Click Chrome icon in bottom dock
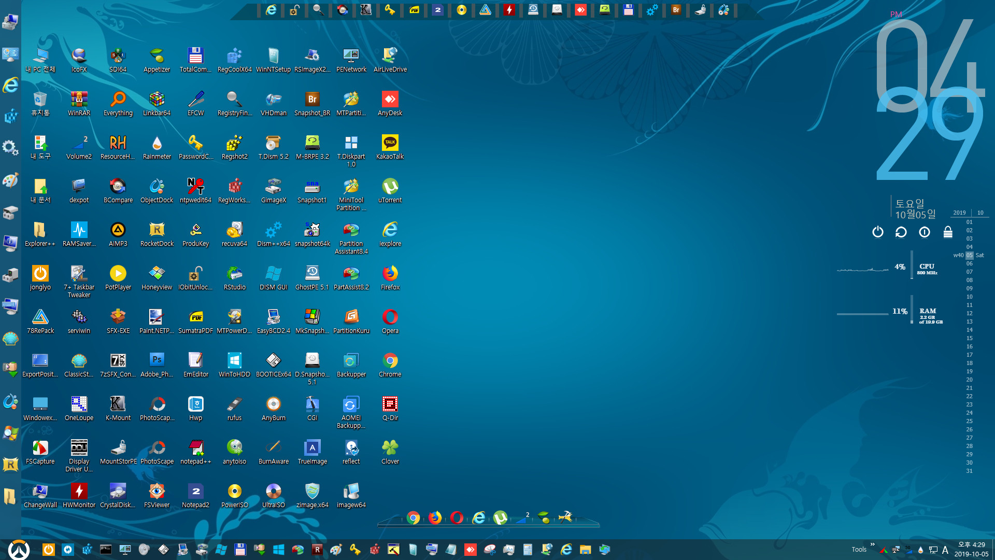The height and width of the screenshot is (560, 995). (413, 517)
